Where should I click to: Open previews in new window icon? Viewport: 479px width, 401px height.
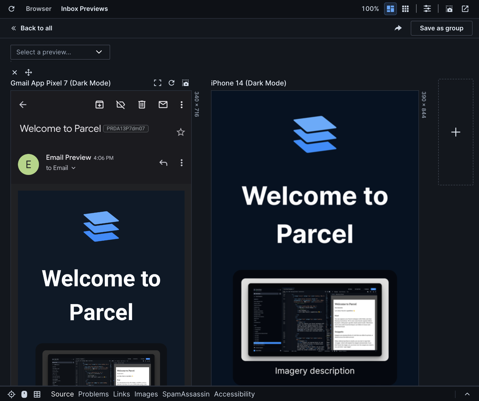pos(465,9)
